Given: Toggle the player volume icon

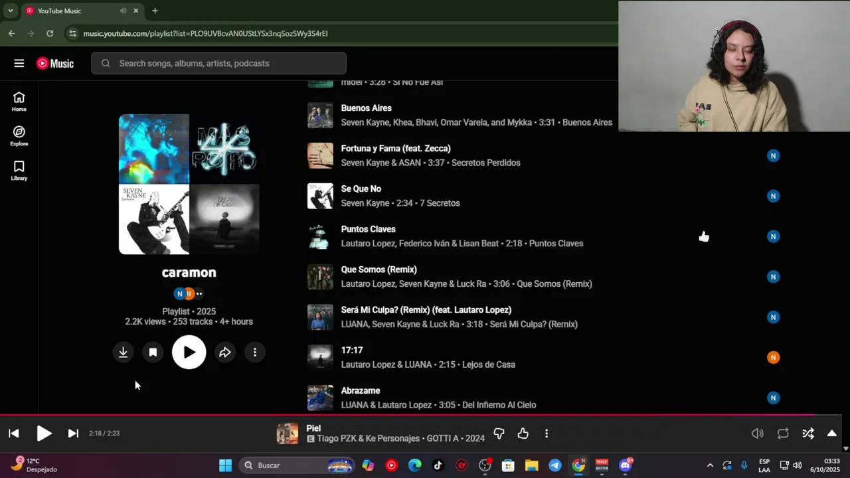Looking at the screenshot, I should [x=757, y=434].
